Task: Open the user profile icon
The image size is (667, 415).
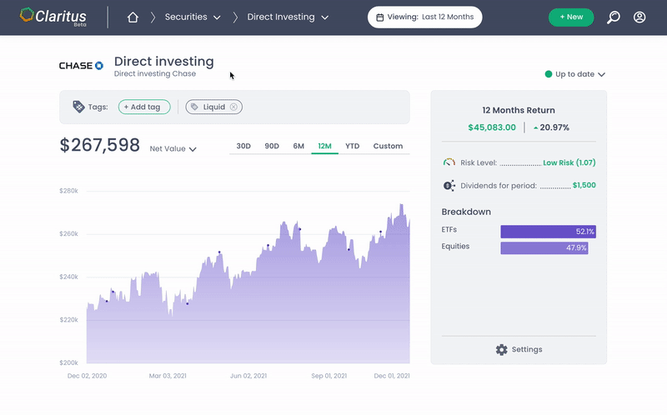Action: [639, 17]
